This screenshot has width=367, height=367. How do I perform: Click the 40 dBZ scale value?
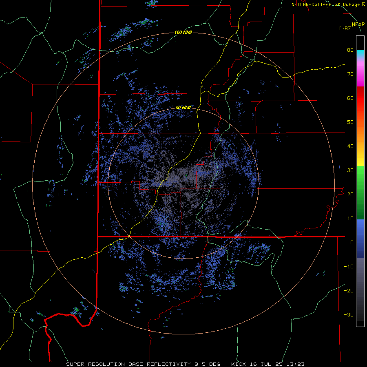coord(350,146)
